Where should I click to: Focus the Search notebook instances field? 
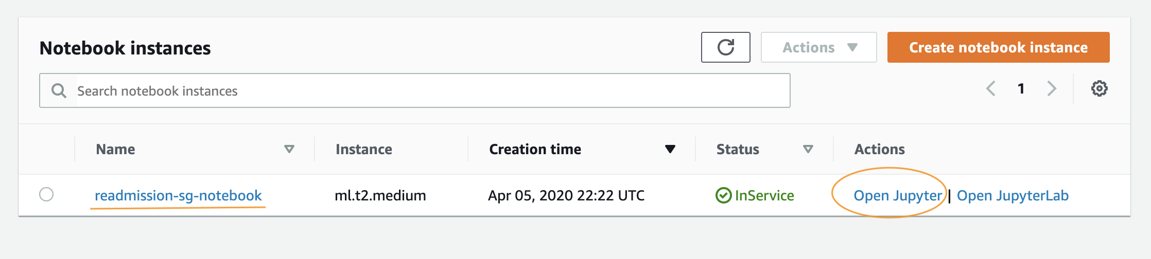pyautogui.click(x=414, y=90)
